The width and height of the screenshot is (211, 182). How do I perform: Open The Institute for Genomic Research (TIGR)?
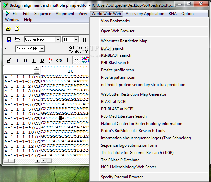149,153
